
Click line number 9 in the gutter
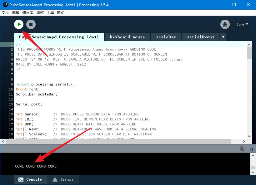click(x=12, y=85)
